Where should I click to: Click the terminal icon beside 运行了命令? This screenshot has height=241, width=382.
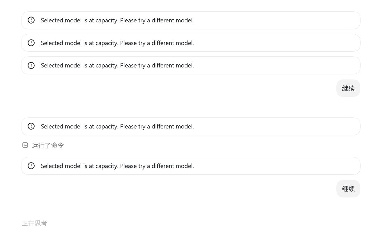25,145
